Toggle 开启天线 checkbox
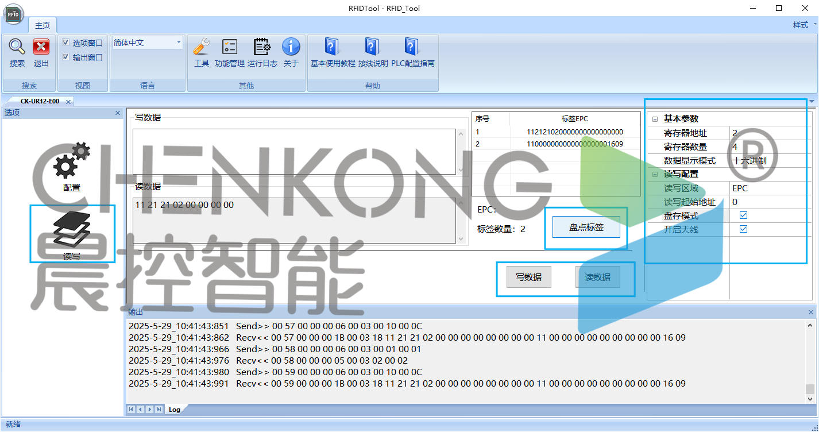The height and width of the screenshot is (432, 819). [x=743, y=229]
